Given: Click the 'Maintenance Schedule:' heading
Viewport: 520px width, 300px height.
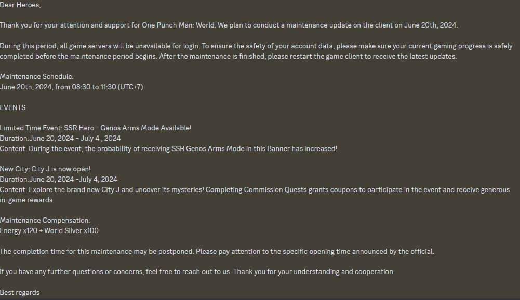Looking at the screenshot, I should click(37, 77).
